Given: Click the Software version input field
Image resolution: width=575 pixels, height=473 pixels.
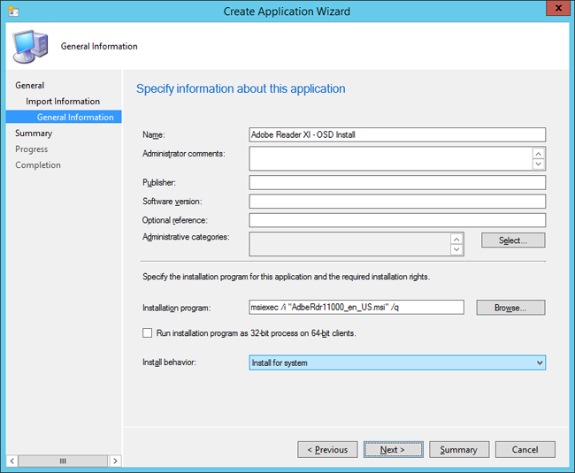Looking at the screenshot, I should click(397, 202).
